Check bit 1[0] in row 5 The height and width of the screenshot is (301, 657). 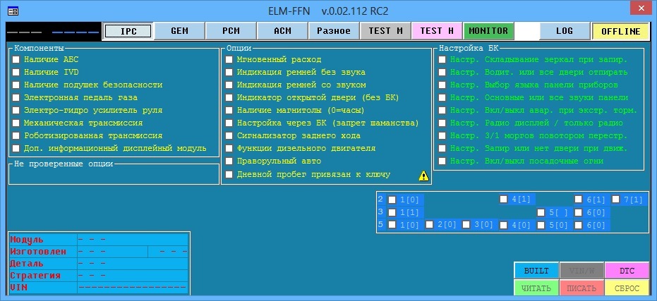tap(392, 224)
